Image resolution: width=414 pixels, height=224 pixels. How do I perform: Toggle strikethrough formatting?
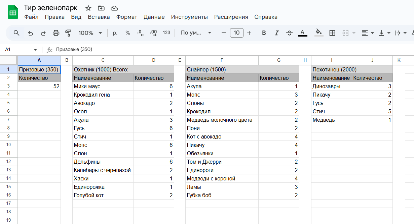289,33
